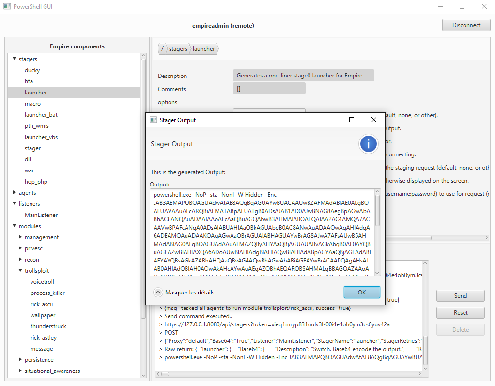Expand the management module group

[x=20, y=237]
